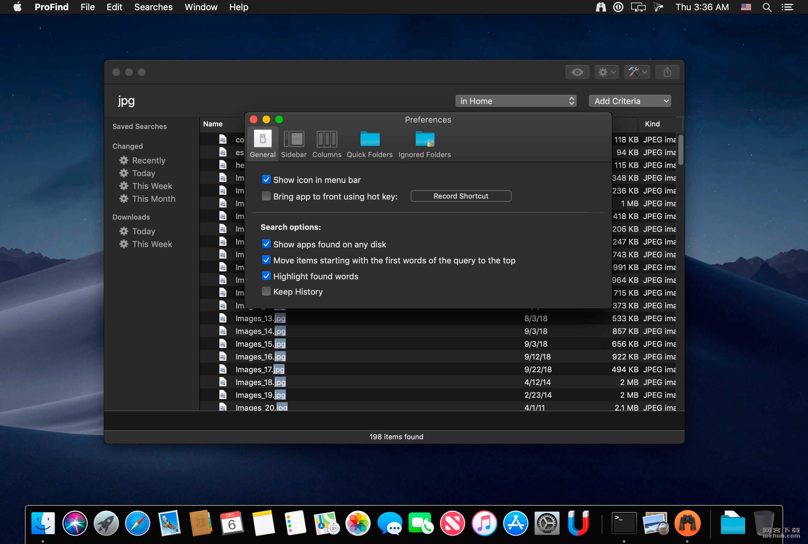Enable Bring app to front hot key
This screenshot has height=544, width=808.
tap(266, 196)
